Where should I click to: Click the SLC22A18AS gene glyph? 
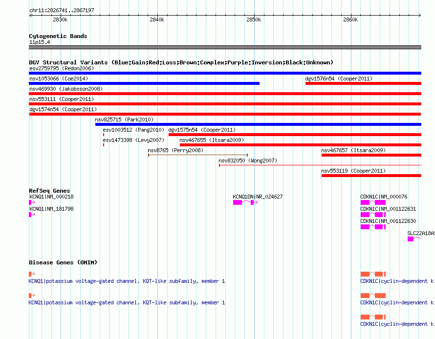coord(414,239)
